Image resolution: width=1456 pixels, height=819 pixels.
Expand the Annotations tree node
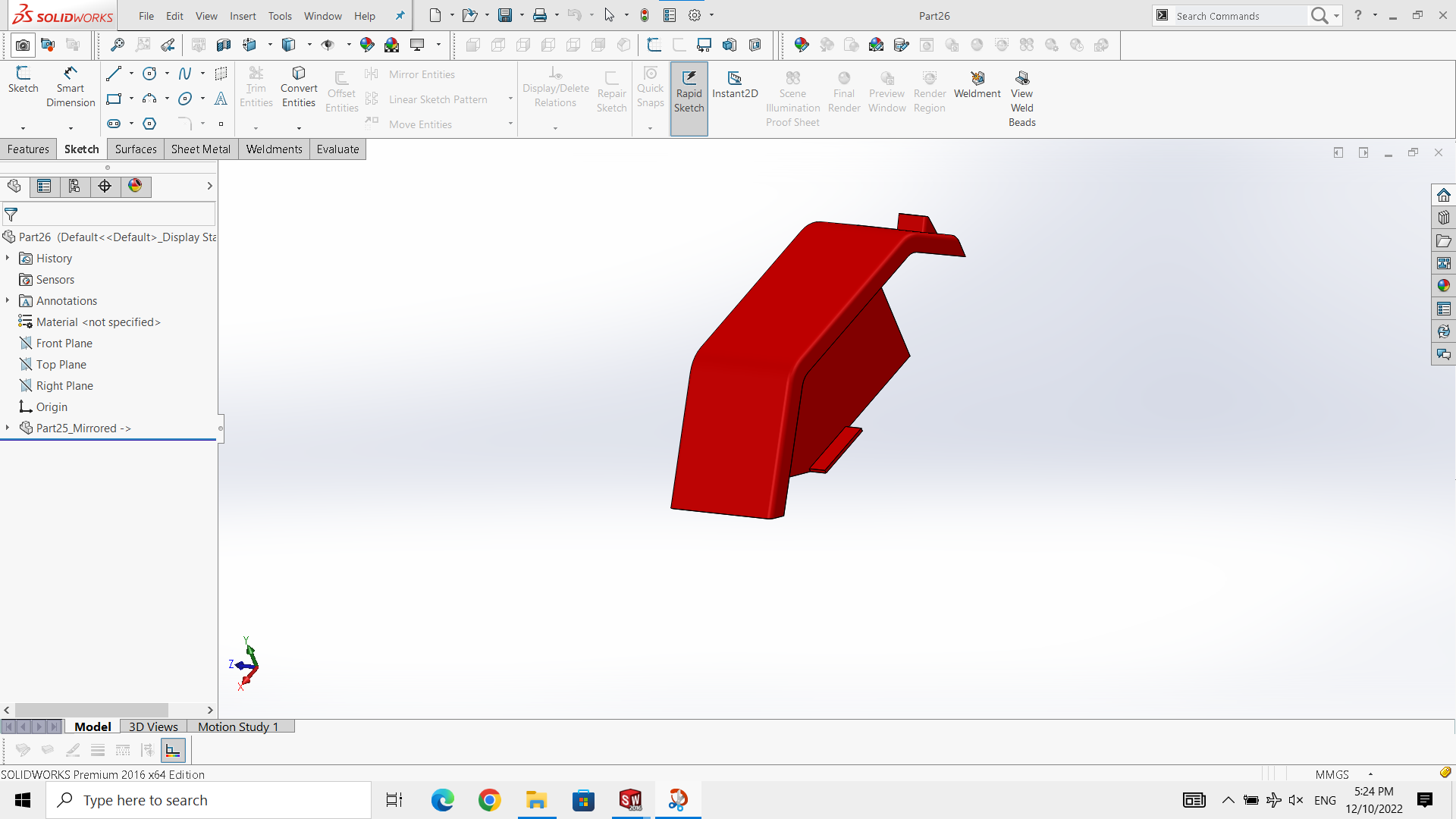[x=8, y=300]
